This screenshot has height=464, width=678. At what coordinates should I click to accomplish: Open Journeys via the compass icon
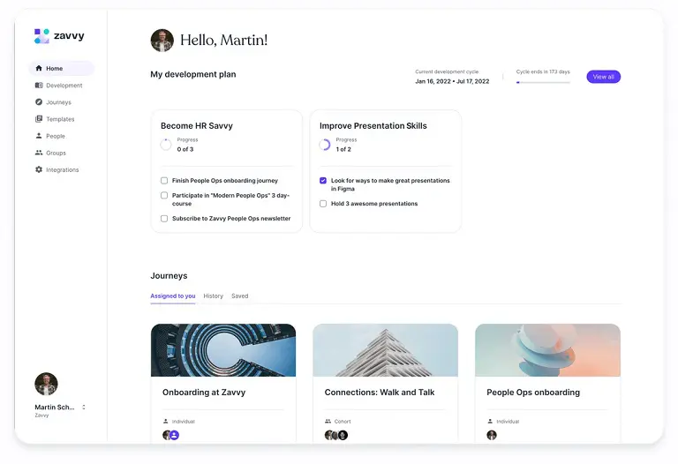click(39, 102)
